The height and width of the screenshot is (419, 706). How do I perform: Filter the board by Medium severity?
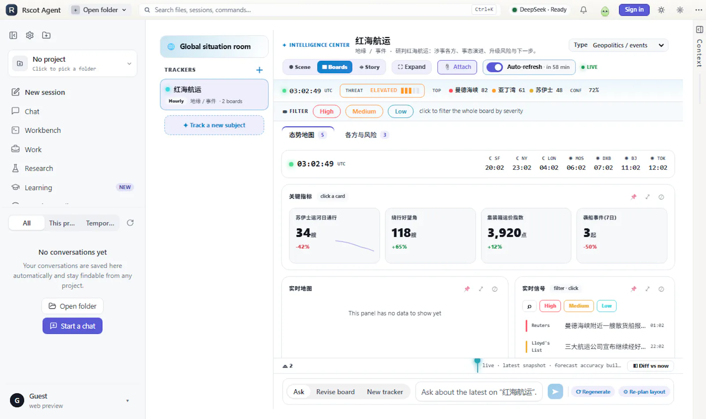tap(364, 112)
